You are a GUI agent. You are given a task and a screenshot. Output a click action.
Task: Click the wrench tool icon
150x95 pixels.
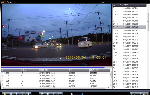pos(141,94)
